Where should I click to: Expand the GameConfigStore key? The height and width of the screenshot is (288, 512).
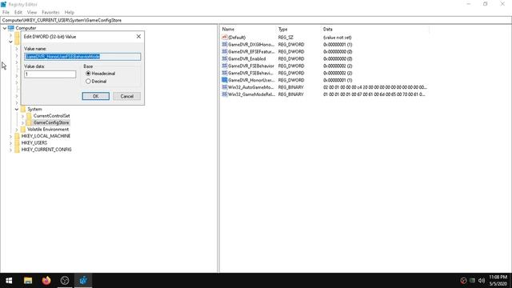[x=22, y=122]
